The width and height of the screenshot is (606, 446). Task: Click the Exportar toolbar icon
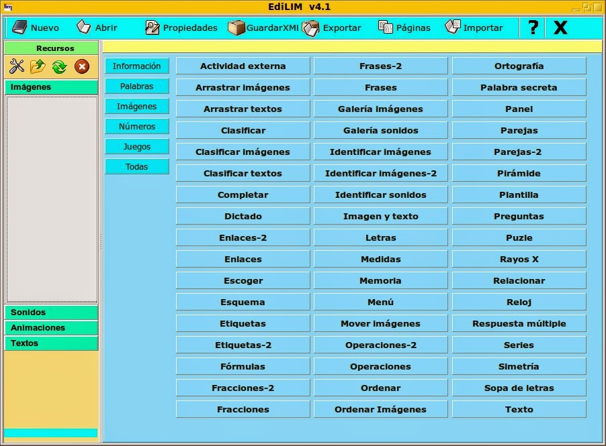[311, 27]
